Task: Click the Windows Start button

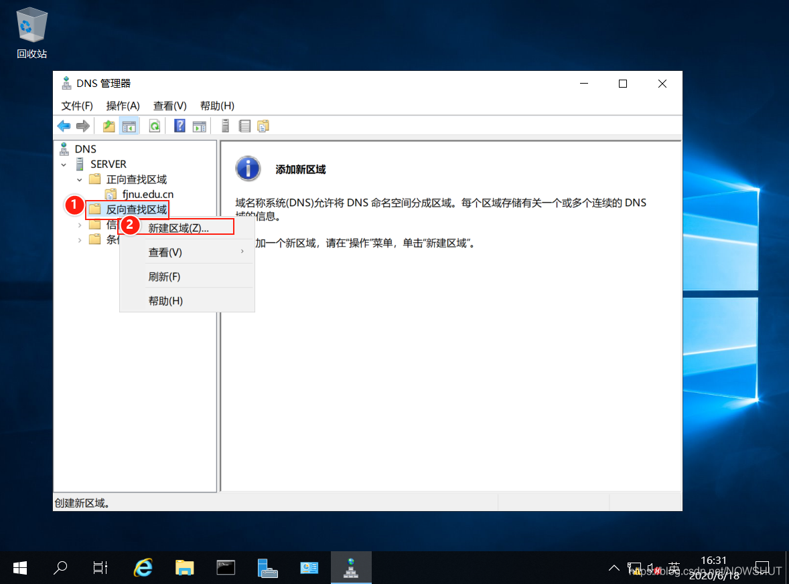Action: click(19, 567)
